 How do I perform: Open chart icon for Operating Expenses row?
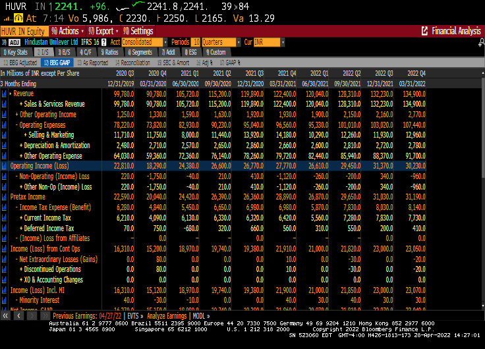(4, 125)
